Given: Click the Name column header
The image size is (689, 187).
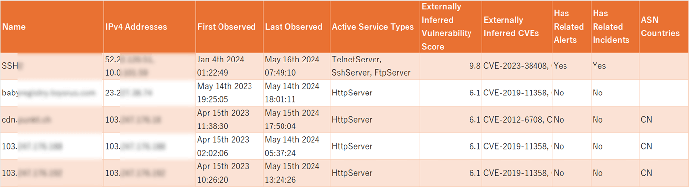Looking at the screenshot, I should (52, 27).
